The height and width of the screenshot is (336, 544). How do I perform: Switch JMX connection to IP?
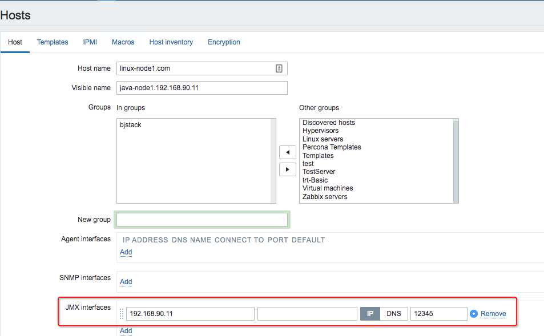pos(370,314)
